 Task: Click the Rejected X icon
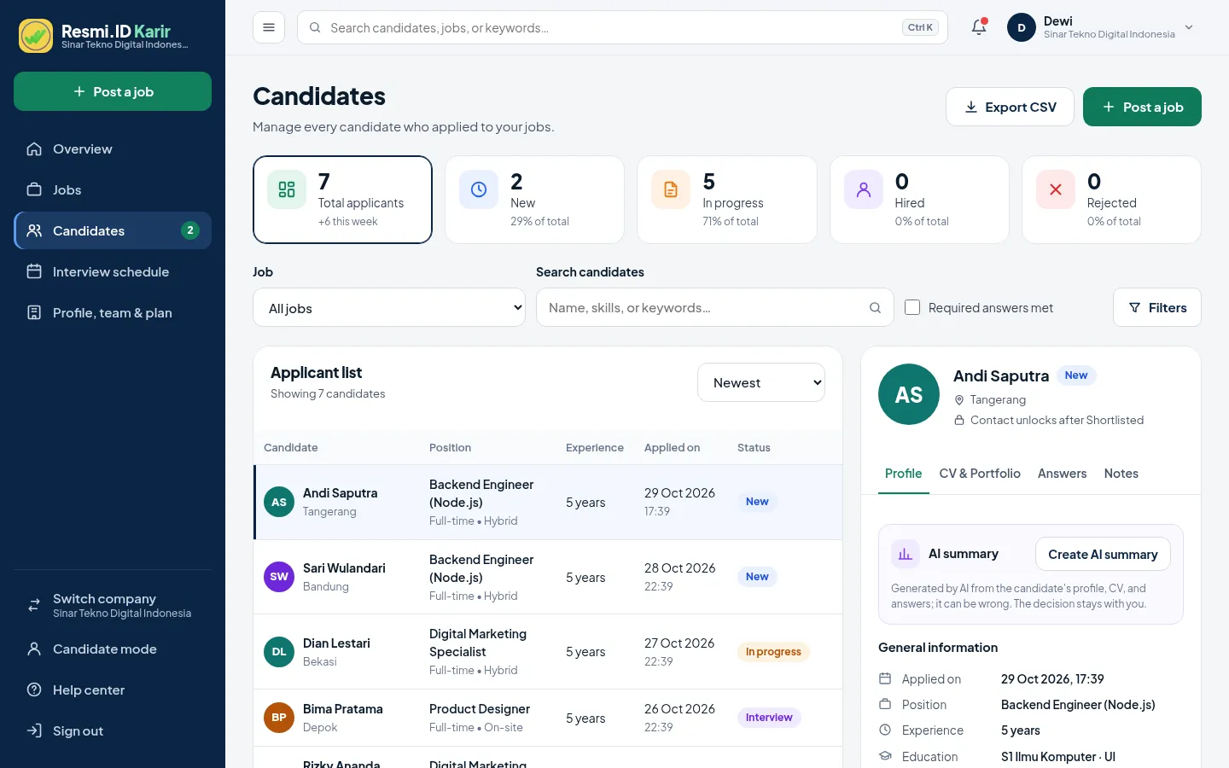pos(1056,189)
